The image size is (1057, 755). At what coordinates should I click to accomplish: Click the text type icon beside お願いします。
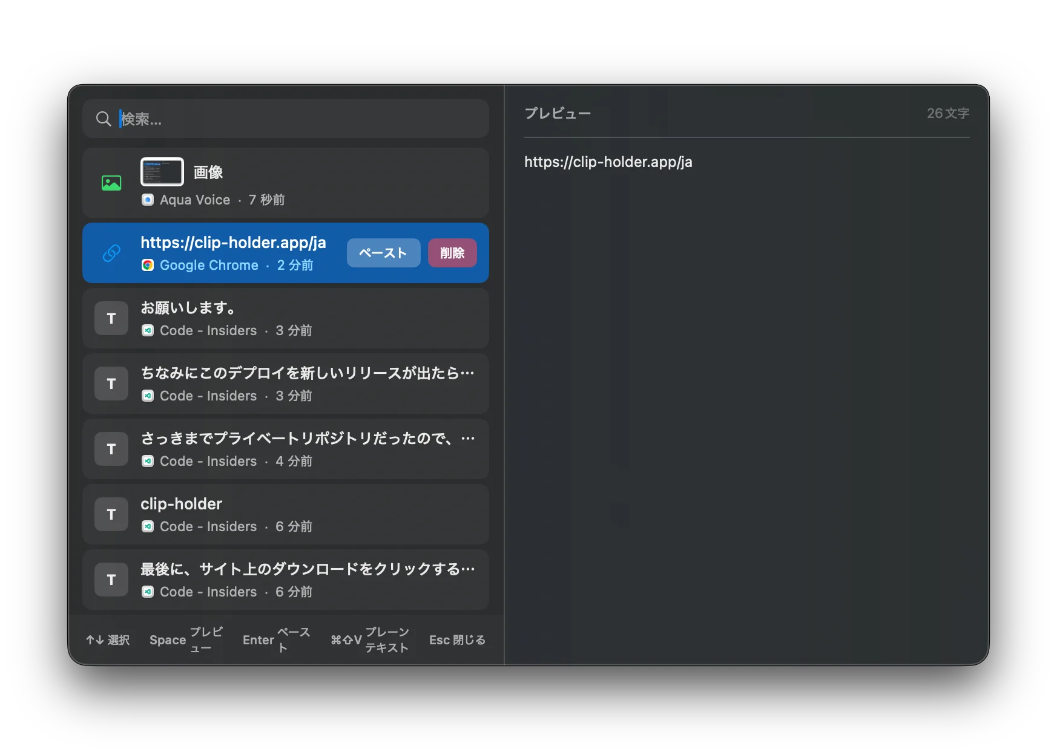click(x=111, y=318)
